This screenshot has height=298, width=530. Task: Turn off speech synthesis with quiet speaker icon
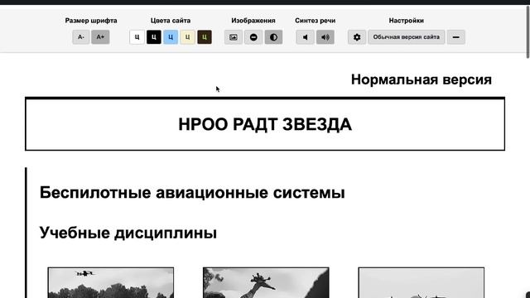tap(306, 37)
